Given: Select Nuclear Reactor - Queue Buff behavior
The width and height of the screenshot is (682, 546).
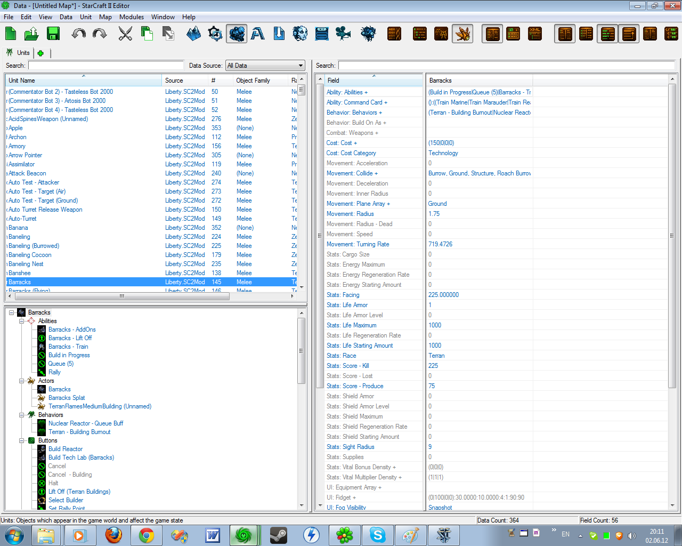Looking at the screenshot, I should (86, 423).
